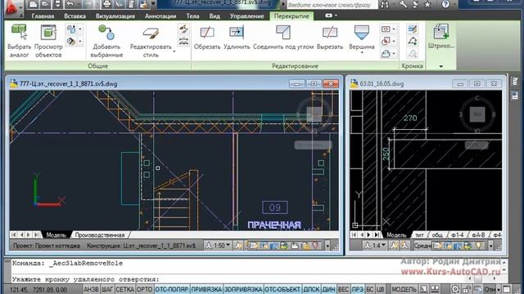Click the lock toolbar icon in the status bar

467,289
